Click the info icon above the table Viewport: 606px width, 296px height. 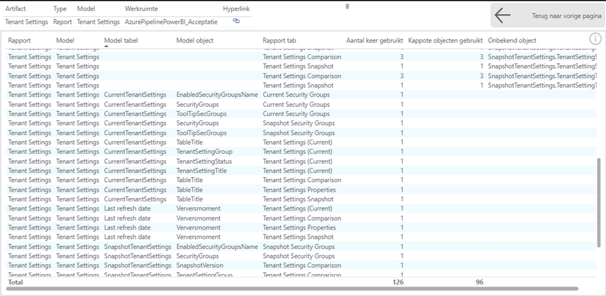point(595,39)
